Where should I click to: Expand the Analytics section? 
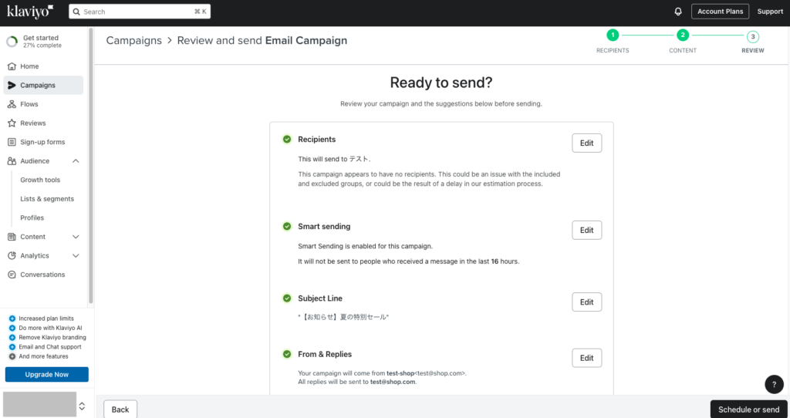76,256
